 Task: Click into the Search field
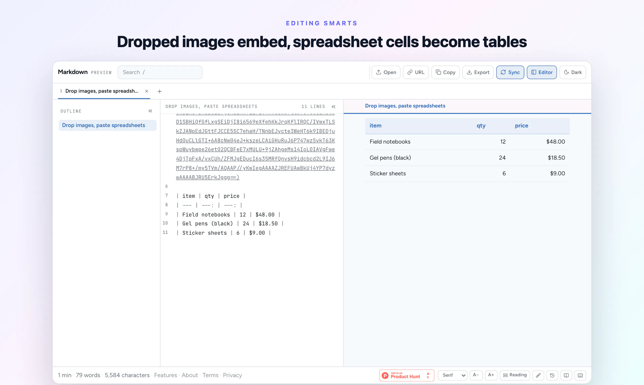tap(160, 72)
